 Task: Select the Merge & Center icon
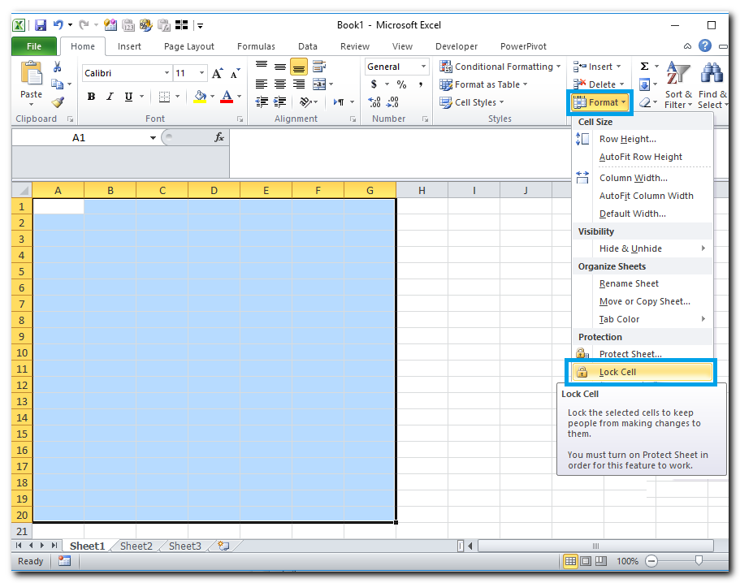pyautogui.click(x=318, y=84)
